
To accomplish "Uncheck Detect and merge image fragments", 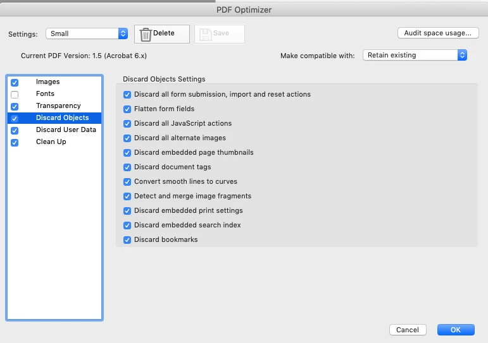I will pos(127,196).
